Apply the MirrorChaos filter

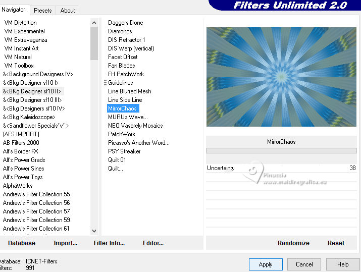pos(266,264)
